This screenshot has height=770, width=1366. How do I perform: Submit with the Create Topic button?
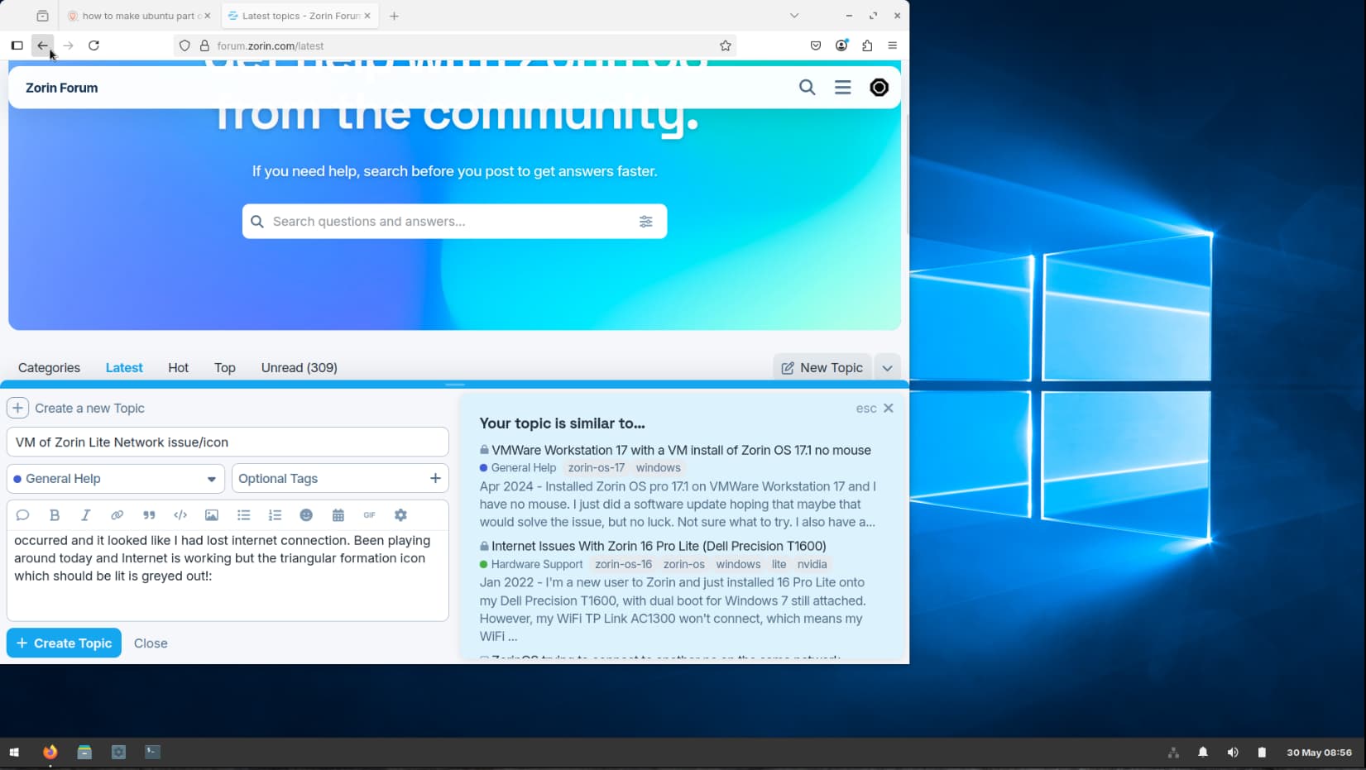pyautogui.click(x=64, y=643)
